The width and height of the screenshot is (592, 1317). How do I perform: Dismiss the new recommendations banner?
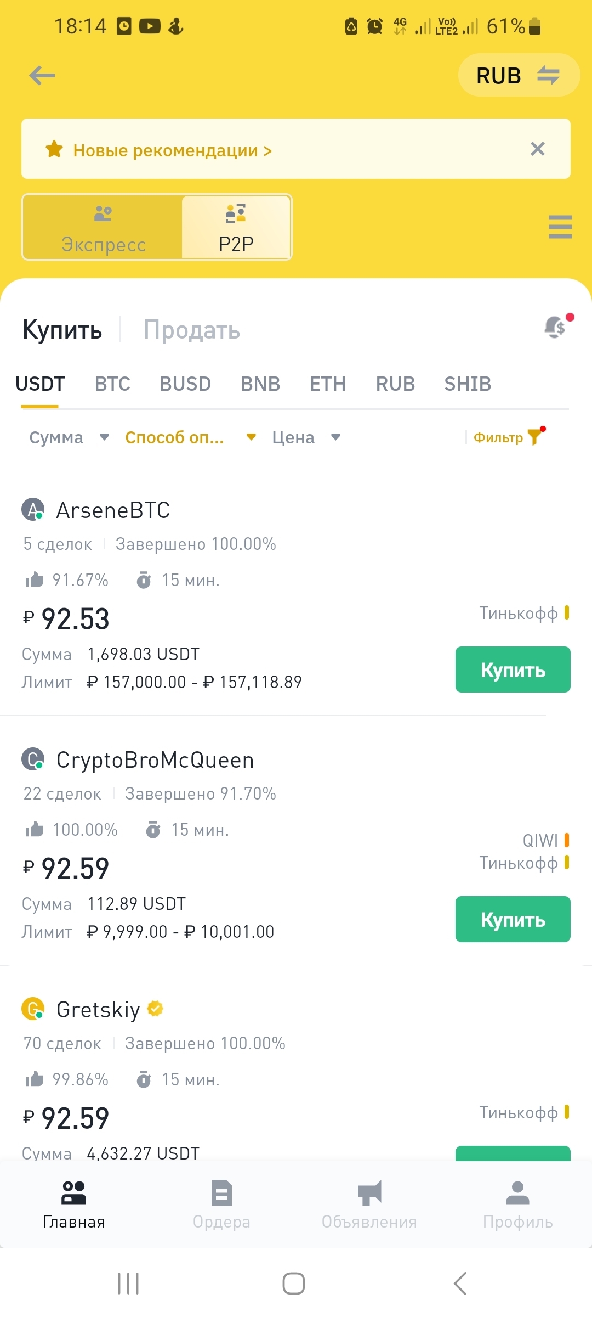(537, 149)
